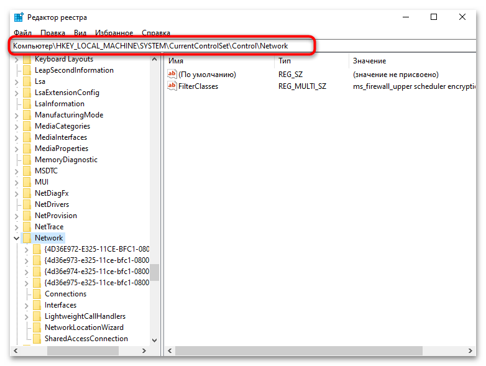Expand the MSDTC key
Screen dimensions: 486x366
pyautogui.click(x=17, y=172)
